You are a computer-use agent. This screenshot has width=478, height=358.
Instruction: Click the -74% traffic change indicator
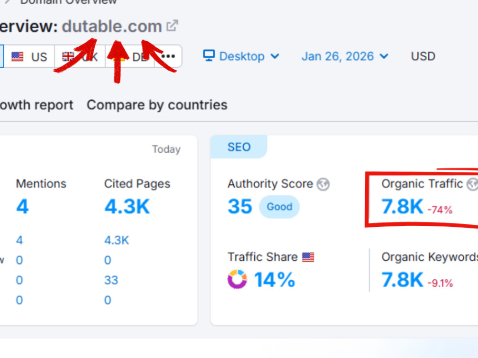[x=440, y=210]
